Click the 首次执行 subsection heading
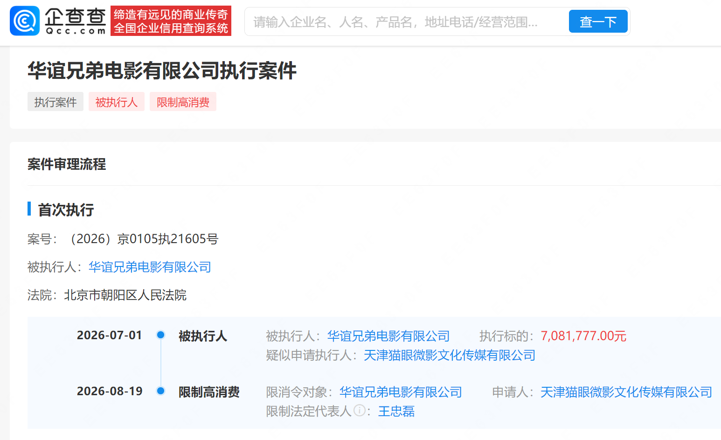The width and height of the screenshot is (721, 440). pyautogui.click(x=66, y=210)
